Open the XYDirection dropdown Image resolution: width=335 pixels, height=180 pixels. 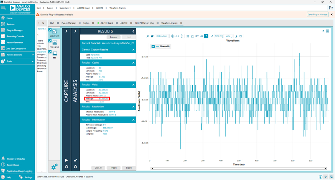[x=162, y=36]
